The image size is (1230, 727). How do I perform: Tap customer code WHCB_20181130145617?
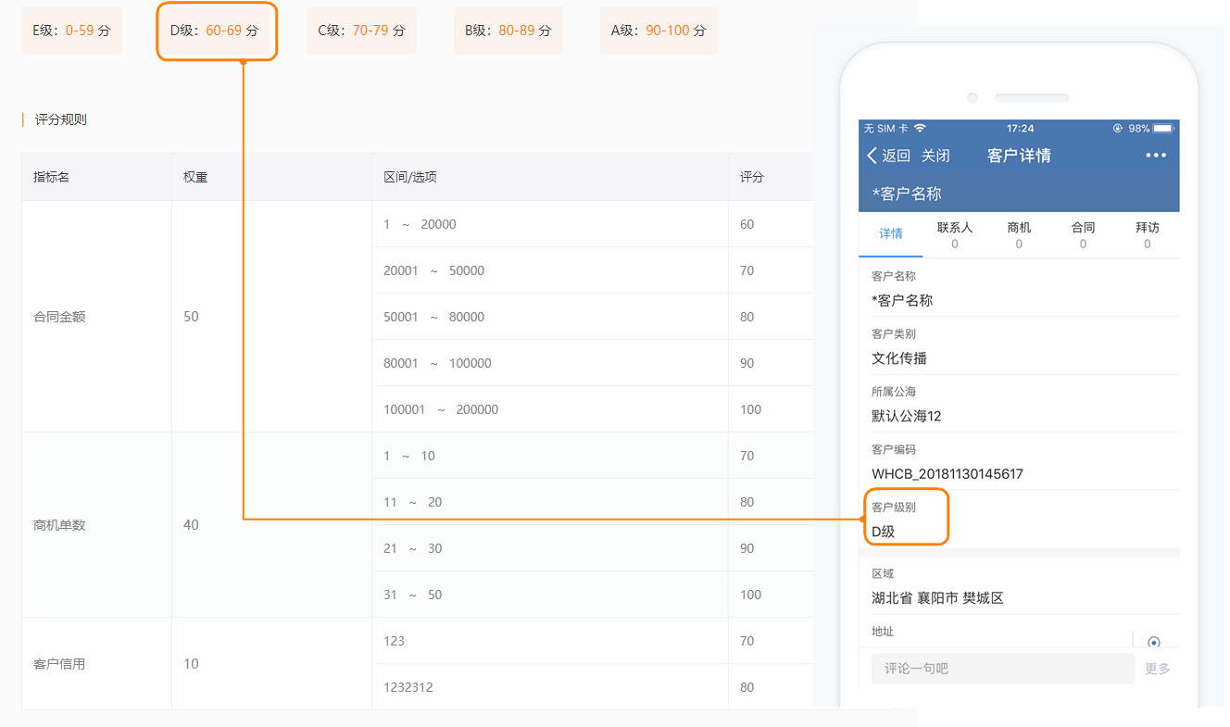(x=948, y=474)
